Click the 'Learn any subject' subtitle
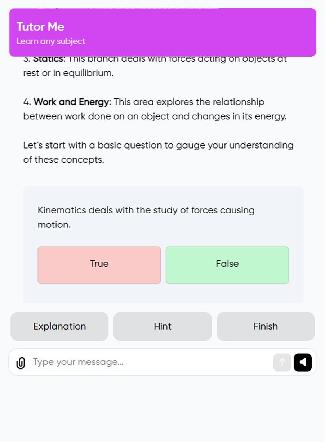Image resolution: width=325 pixels, height=442 pixels. point(51,41)
